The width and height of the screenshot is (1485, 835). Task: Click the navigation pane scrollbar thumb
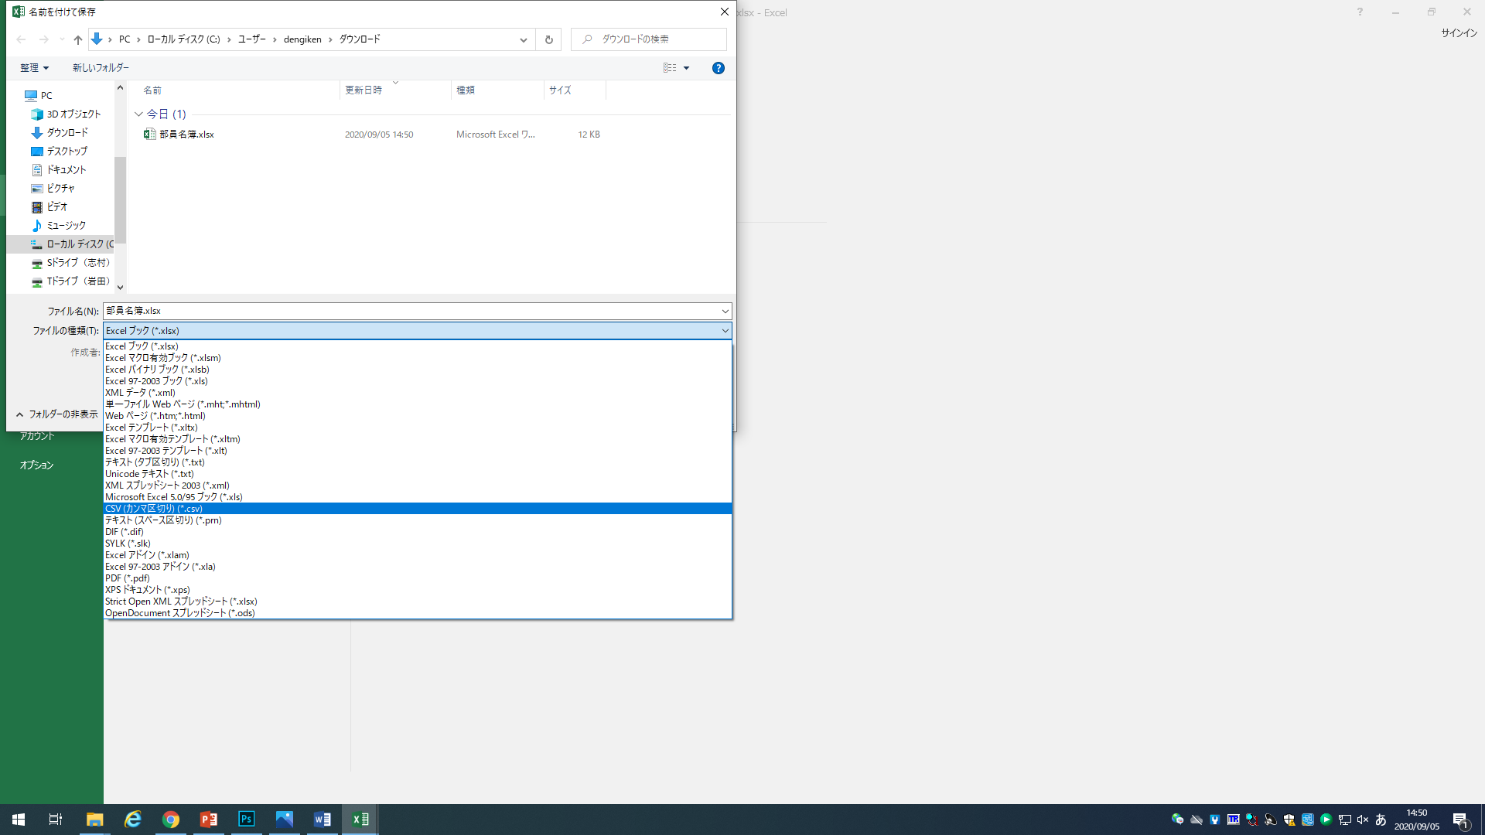(x=120, y=201)
